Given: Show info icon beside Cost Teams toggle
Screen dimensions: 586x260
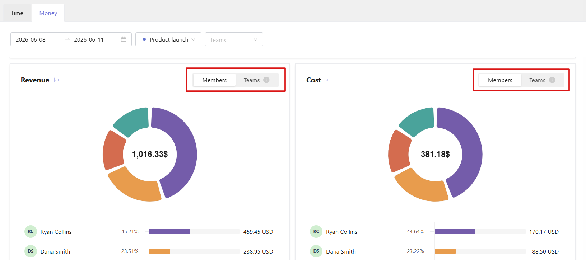Looking at the screenshot, I should pyautogui.click(x=552, y=80).
